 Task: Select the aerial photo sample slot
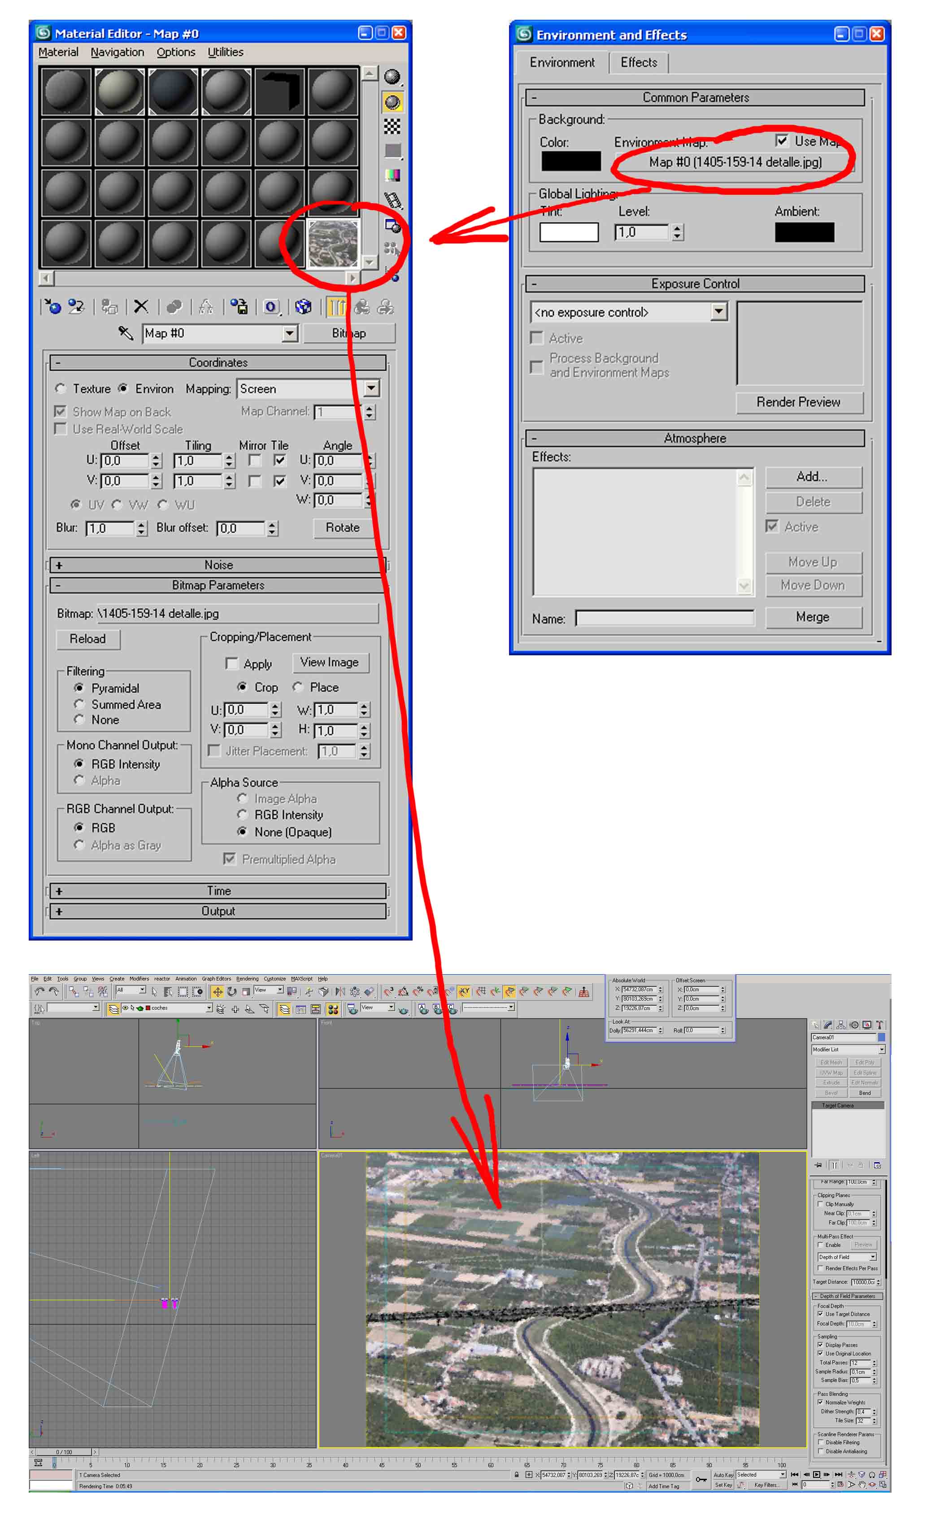pyautogui.click(x=333, y=244)
